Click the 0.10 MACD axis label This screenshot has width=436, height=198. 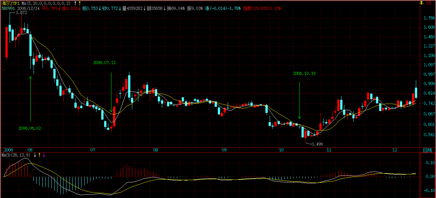(x=430, y=163)
